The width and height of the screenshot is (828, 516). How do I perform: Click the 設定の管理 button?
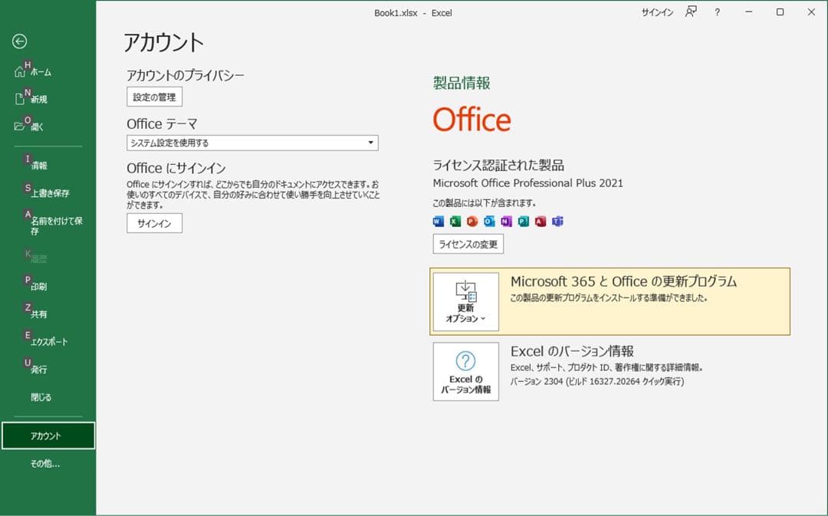(154, 97)
